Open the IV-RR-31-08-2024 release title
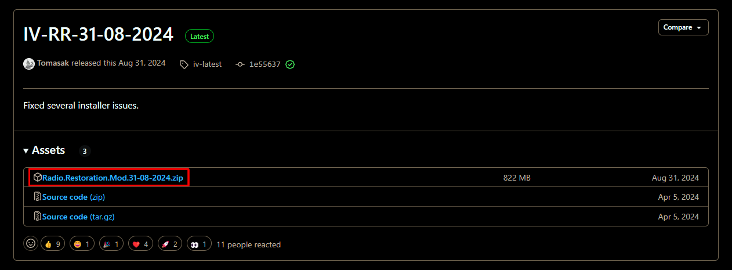The width and height of the screenshot is (732, 270). (98, 34)
